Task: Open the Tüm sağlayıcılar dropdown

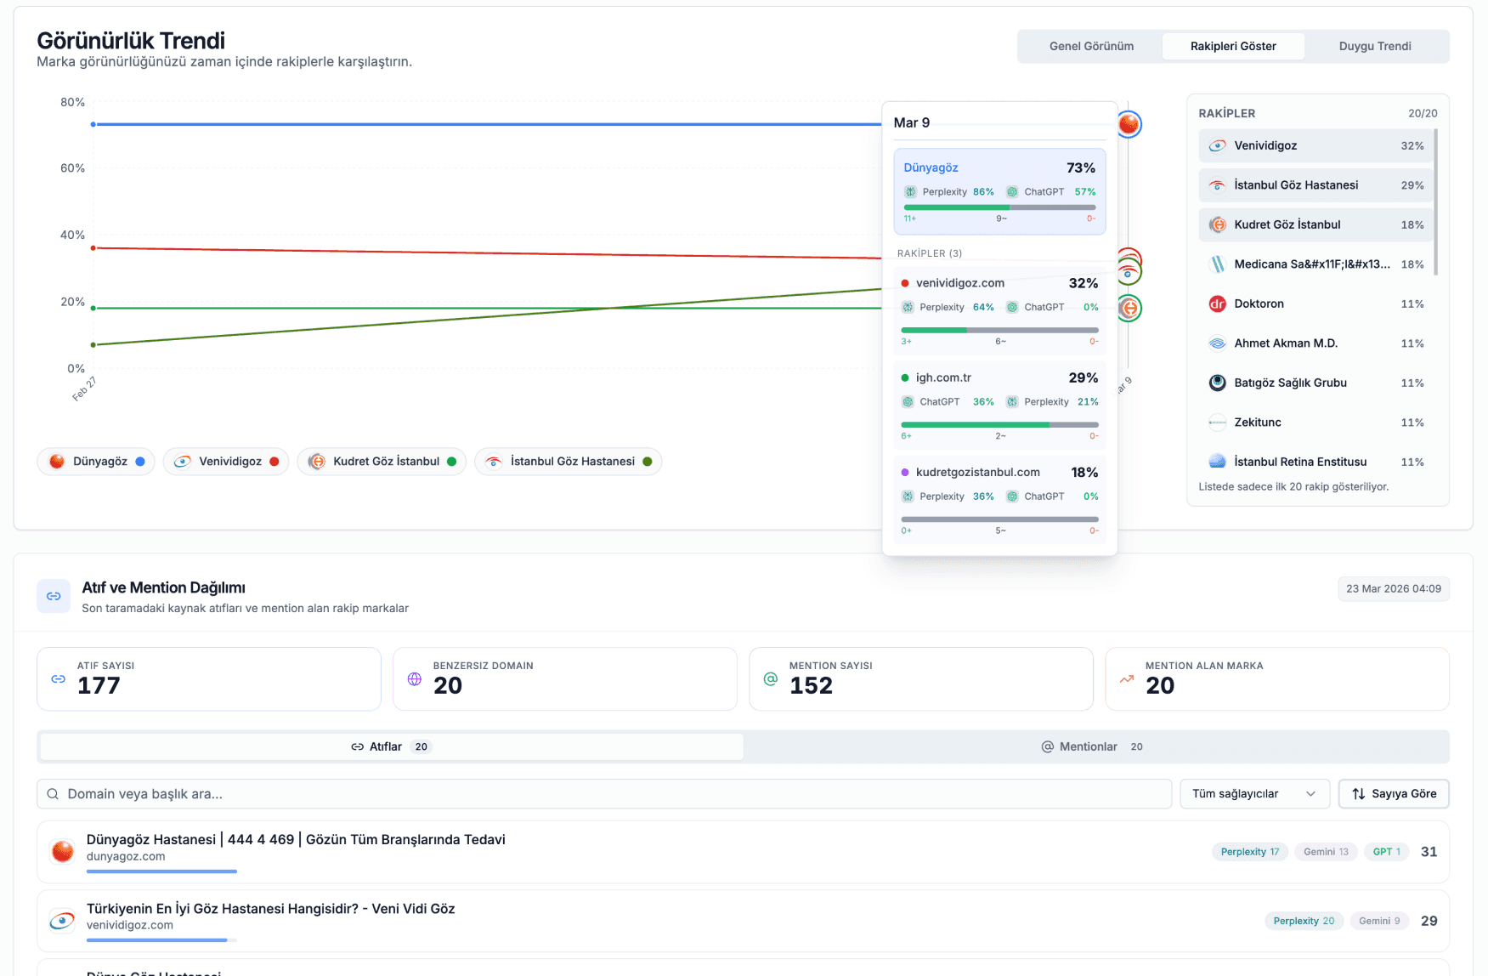Action: (1253, 794)
